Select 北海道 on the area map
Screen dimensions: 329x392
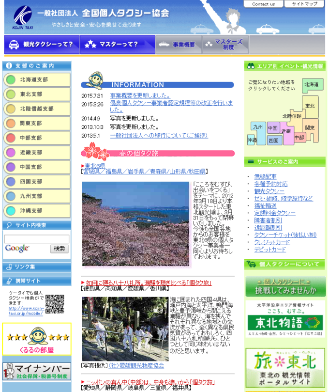coord(312,85)
